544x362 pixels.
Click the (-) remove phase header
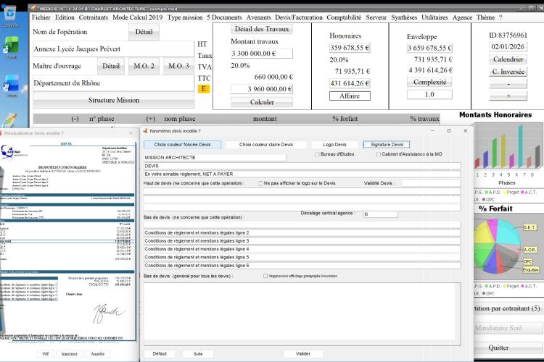click(75, 119)
